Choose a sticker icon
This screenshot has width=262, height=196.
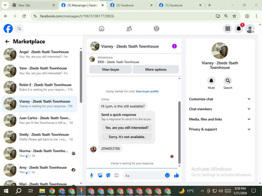[x=108, y=176]
